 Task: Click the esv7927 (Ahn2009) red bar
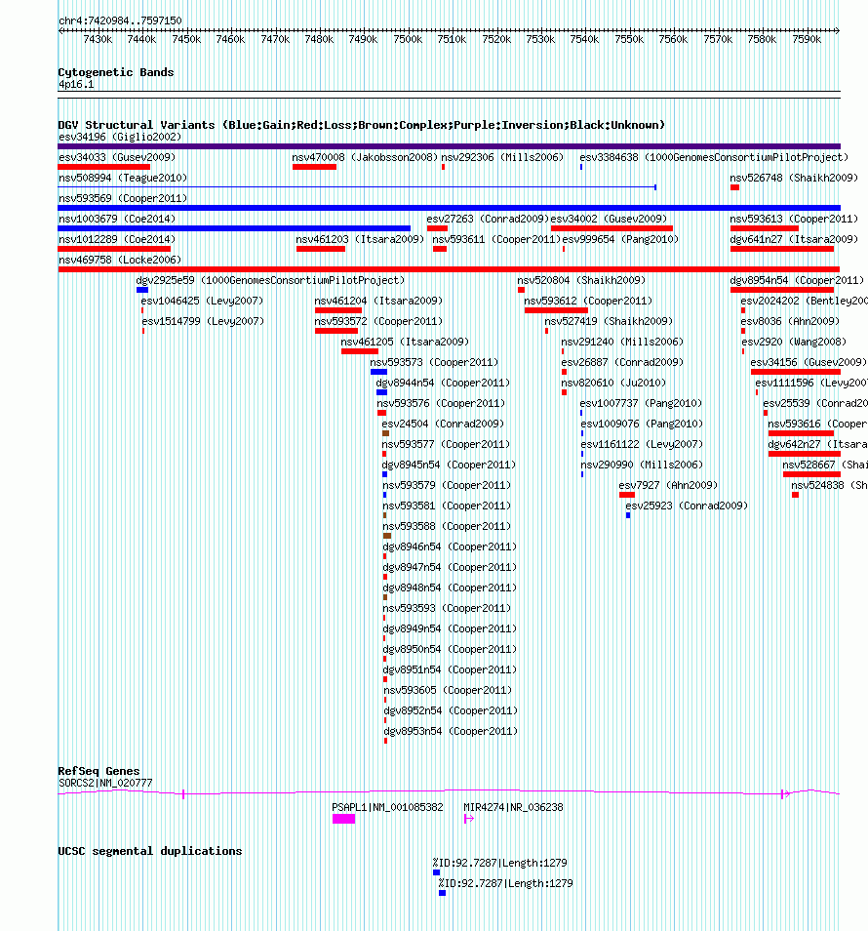626,495
